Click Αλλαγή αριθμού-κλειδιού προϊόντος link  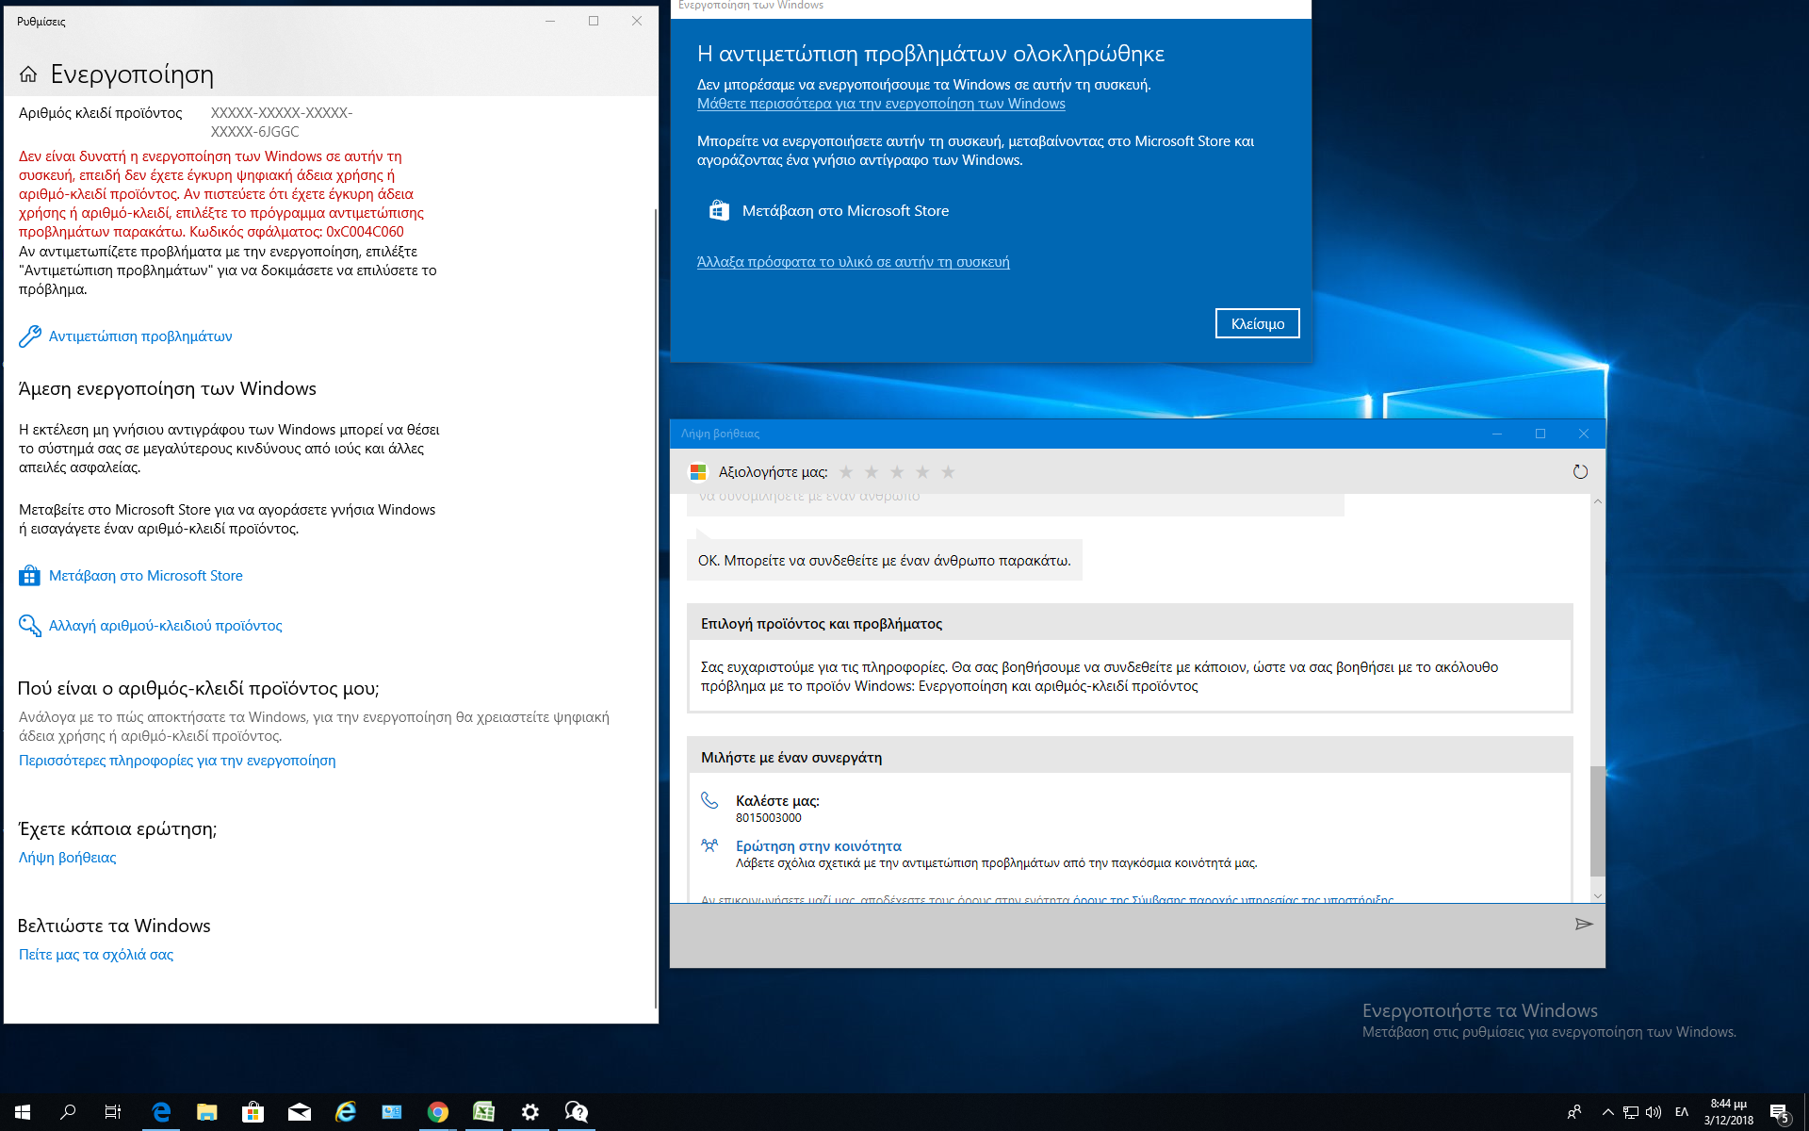click(166, 626)
